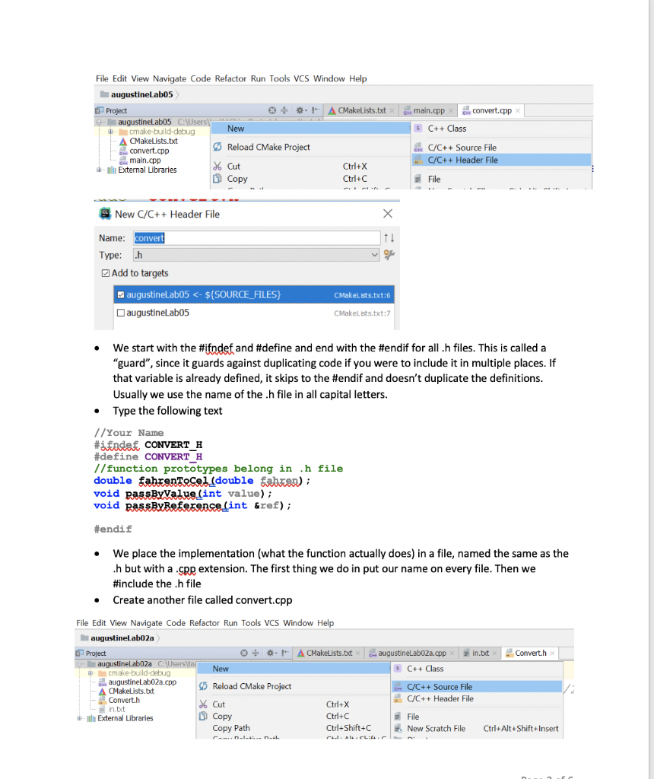654x779 pixels.
Task: Click collapse-all icon in augustineLab05 Project panel
Action: point(284,110)
